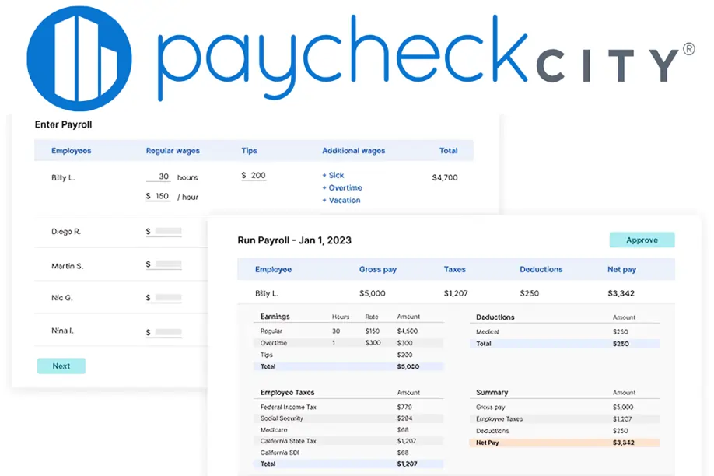Viewport: 714px width, 476px height.
Task: Click Martin S. wage input field
Action: coord(164,264)
